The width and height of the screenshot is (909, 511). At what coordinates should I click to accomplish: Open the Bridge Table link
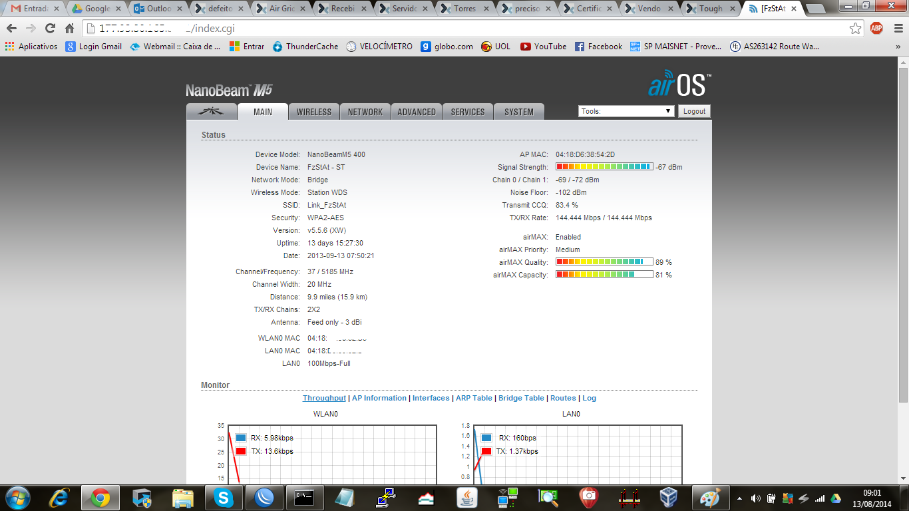coord(521,398)
